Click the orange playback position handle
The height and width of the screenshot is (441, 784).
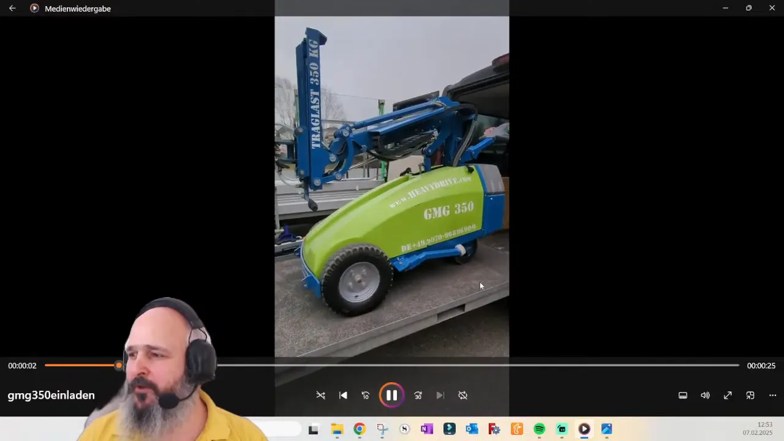click(x=119, y=365)
